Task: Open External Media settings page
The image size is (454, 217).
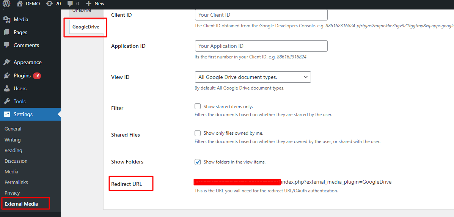Action: tap(21, 204)
